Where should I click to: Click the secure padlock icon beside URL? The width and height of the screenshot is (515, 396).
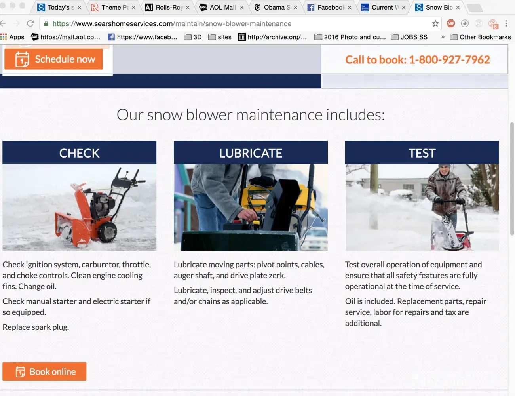click(x=46, y=24)
